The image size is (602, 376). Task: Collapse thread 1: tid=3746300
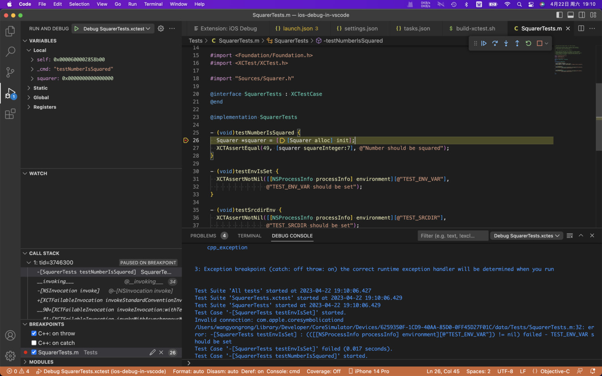click(29, 262)
